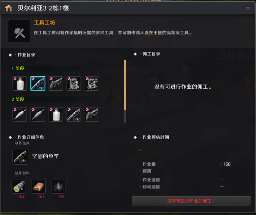Close the 贝尔利亚3-2栋1楼 window
256x215 pixels.
(248, 8)
